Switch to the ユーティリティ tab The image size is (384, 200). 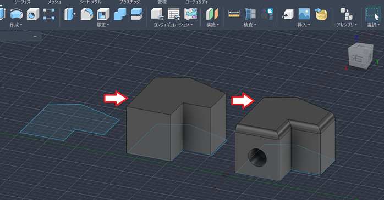[196, 2]
